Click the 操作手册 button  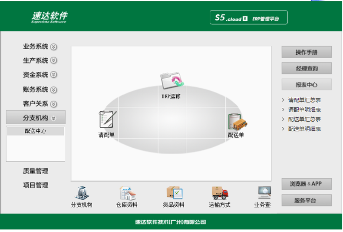click(x=307, y=52)
